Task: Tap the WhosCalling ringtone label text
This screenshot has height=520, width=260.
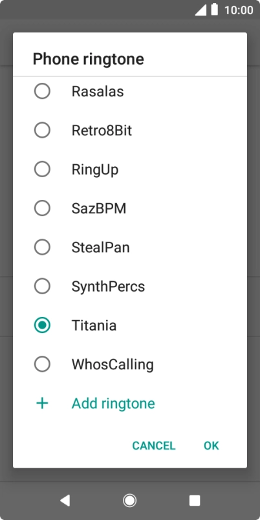Action: [x=113, y=365]
